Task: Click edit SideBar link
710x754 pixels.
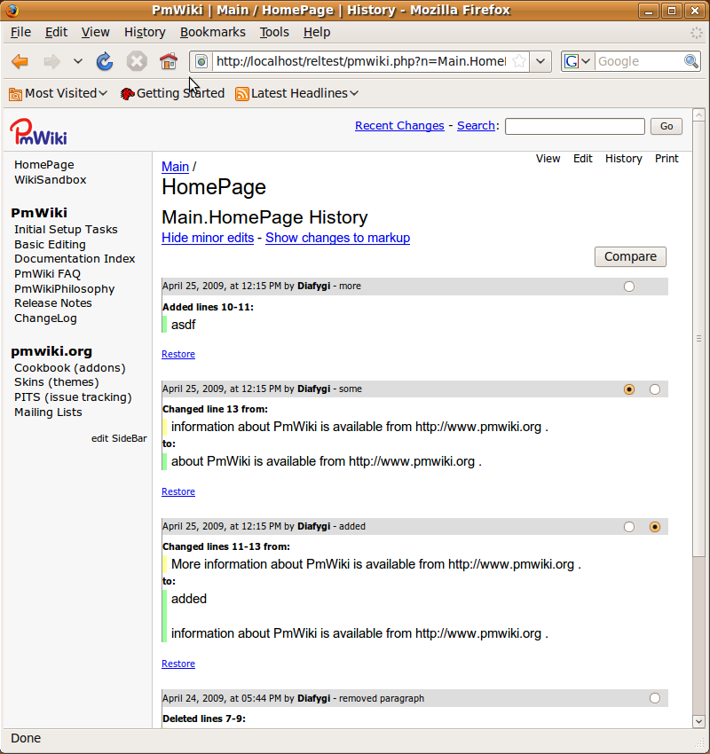Action: pyautogui.click(x=119, y=438)
